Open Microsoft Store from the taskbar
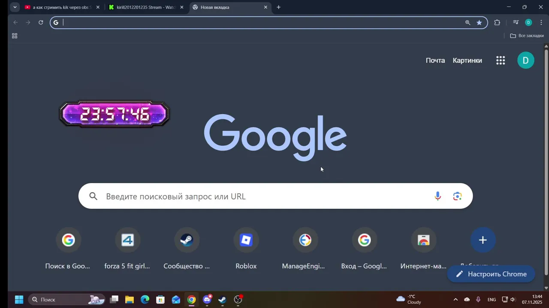The width and height of the screenshot is (549, 308). point(160,299)
